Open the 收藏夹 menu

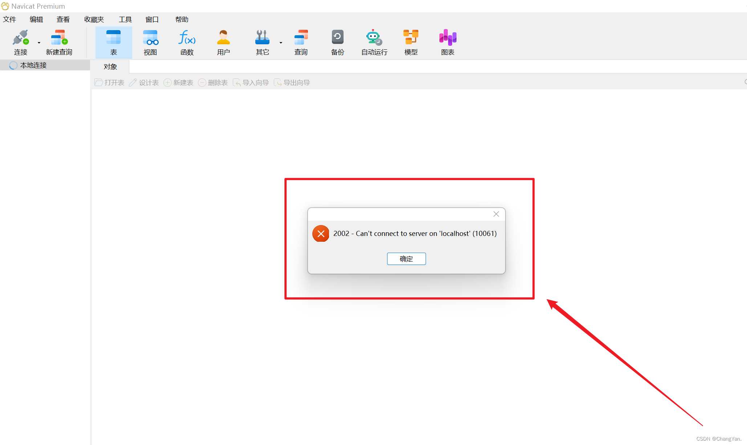coord(94,19)
